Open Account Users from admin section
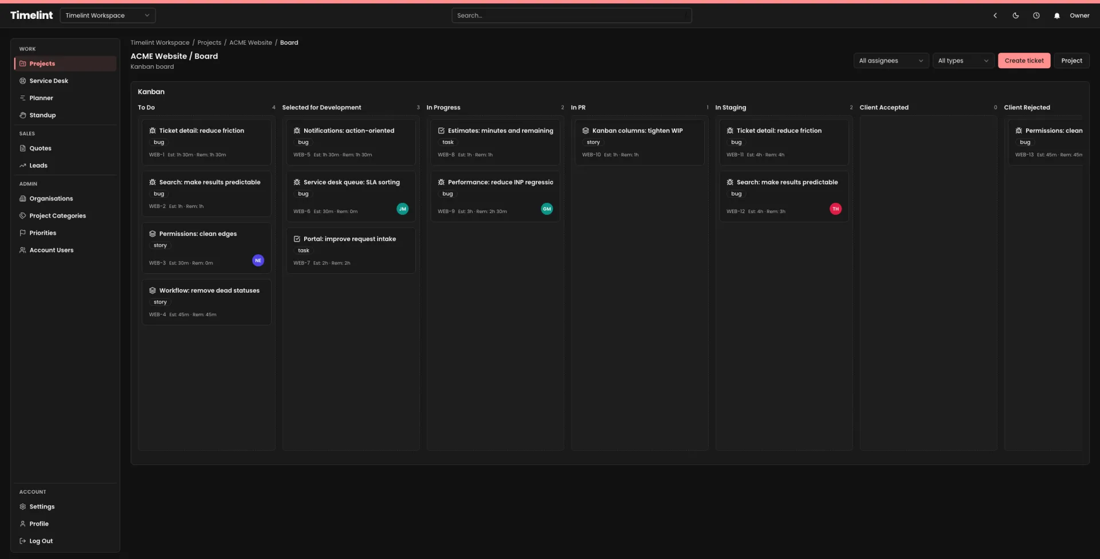1100x559 pixels. coord(52,250)
